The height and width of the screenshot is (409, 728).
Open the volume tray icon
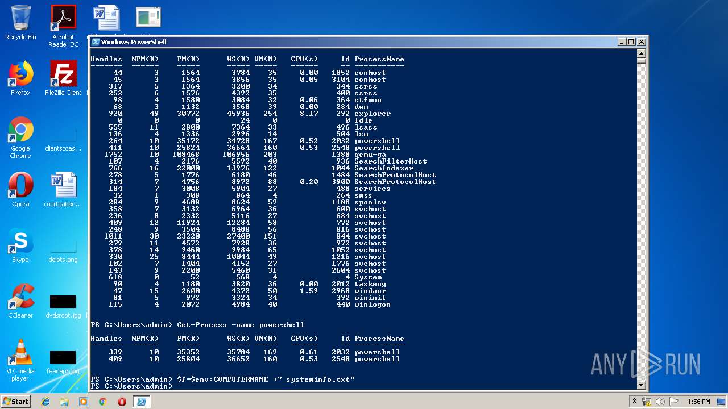click(660, 402)
